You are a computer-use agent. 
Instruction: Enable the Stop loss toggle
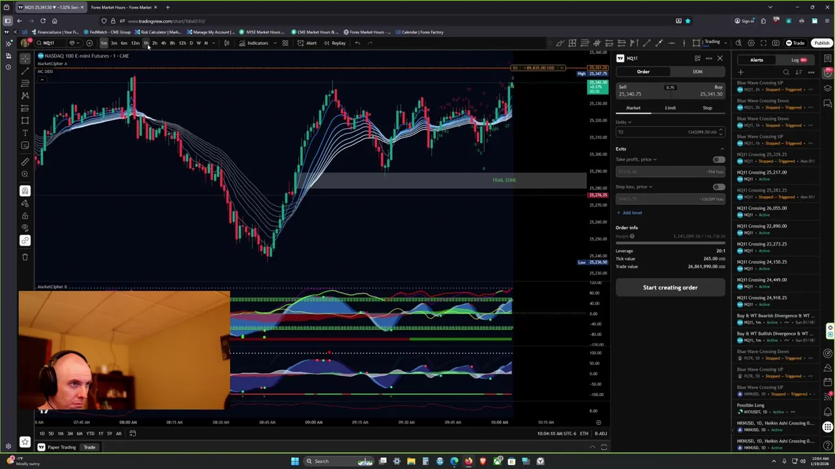click(x=718, y=187)
